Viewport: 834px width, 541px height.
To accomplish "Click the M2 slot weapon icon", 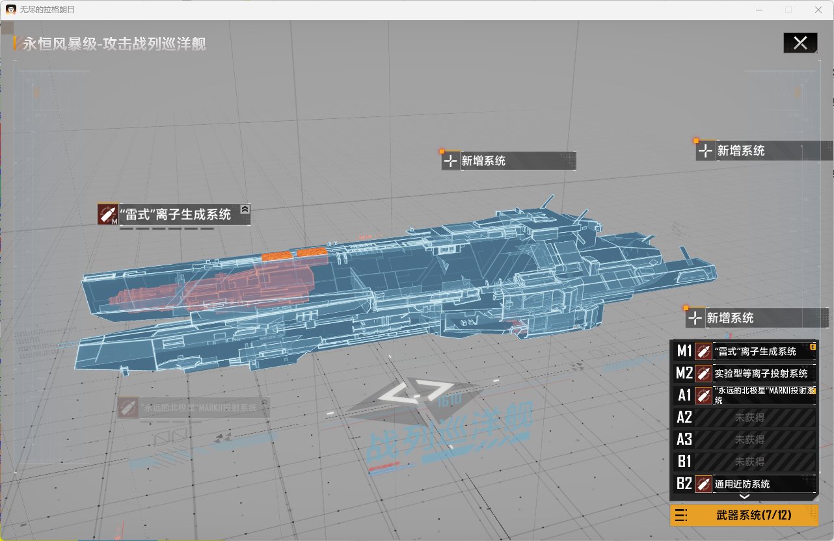I will (703, 373).
